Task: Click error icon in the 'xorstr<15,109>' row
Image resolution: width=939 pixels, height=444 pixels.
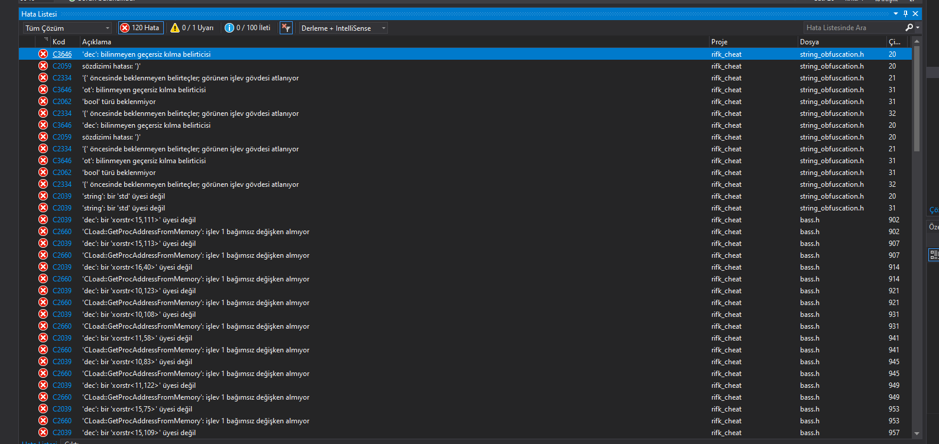Action: (x=43, y=432)
